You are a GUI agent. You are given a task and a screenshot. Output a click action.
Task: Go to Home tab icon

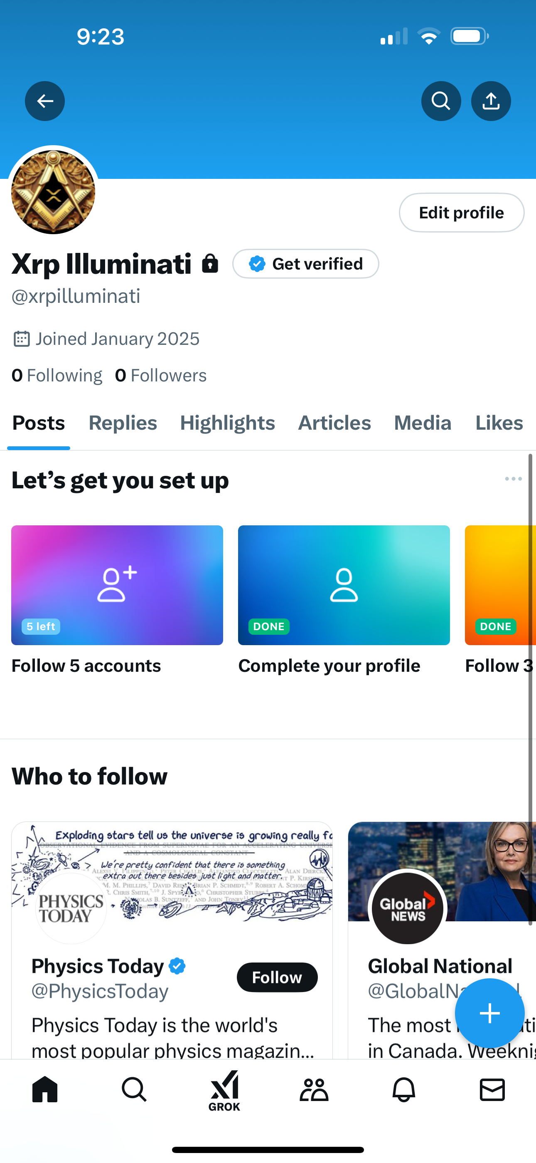[45, 1090]
